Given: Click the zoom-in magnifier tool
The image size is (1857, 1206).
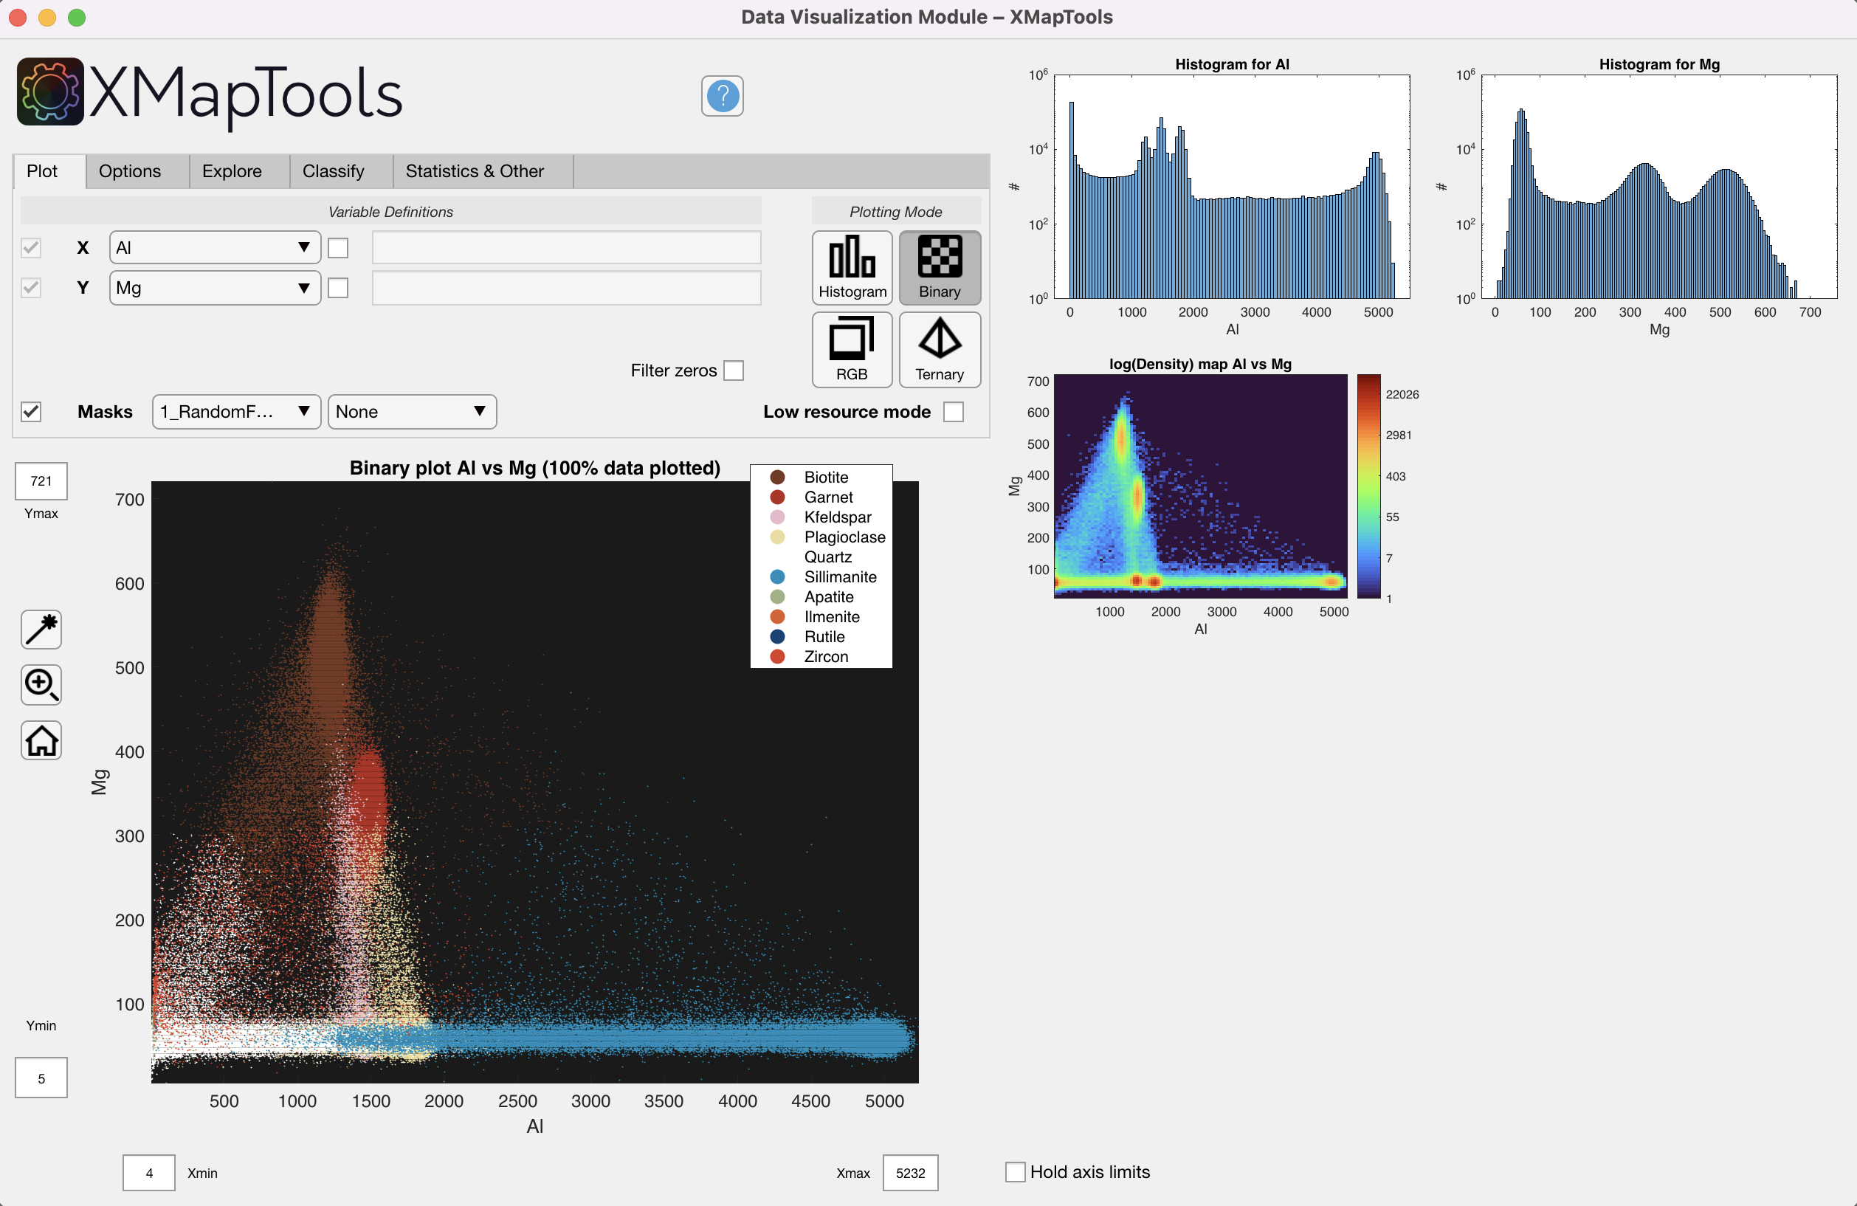Looking at the screenshot, I should (x=41, y=685).
